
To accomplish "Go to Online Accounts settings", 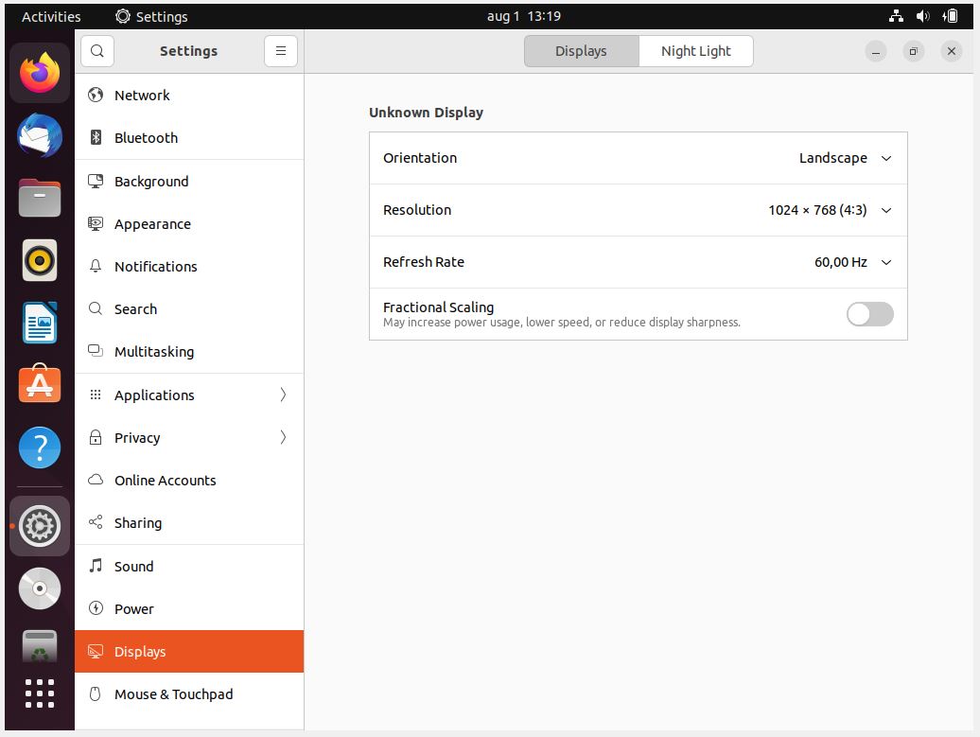I will [x=165, y=481].
